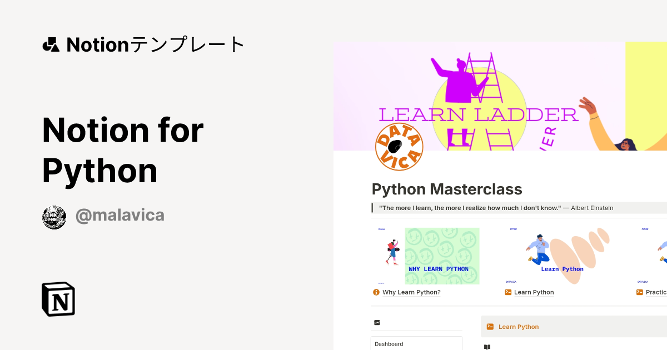Click the chart icon above the Dashboard sidebar
This screenshot has height=350, width=667.
click(377, 322)
